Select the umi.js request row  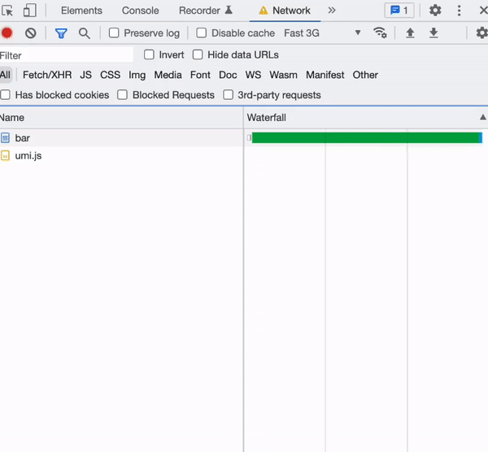[244, 155]
